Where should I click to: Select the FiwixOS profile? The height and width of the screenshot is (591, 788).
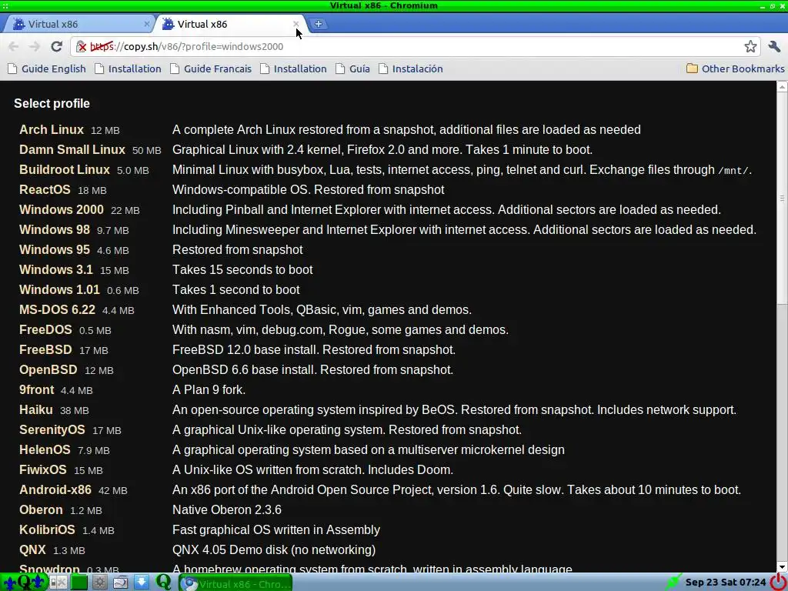[x=43, y=470]
